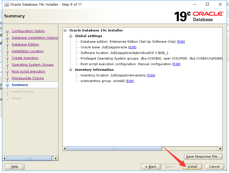Go to Prerequisite Checks step
The height and width of the screenshot is (173, 229).
pos(28,78)
